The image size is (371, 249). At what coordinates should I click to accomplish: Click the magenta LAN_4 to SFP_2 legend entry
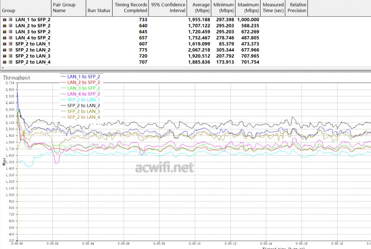coord(83,94)
